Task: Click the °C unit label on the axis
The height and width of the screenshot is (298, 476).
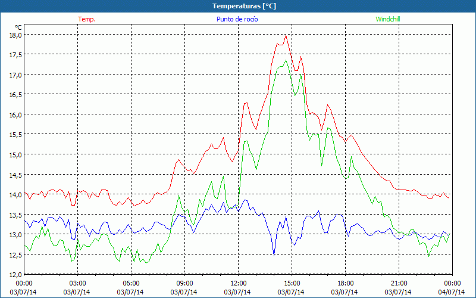Action: (18, 27)
